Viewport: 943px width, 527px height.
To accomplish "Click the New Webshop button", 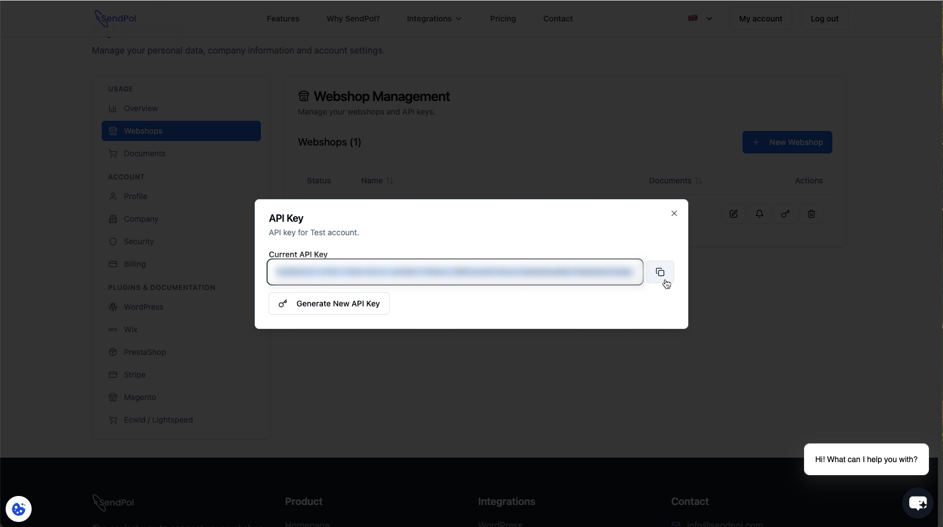I will pos(787,142).
